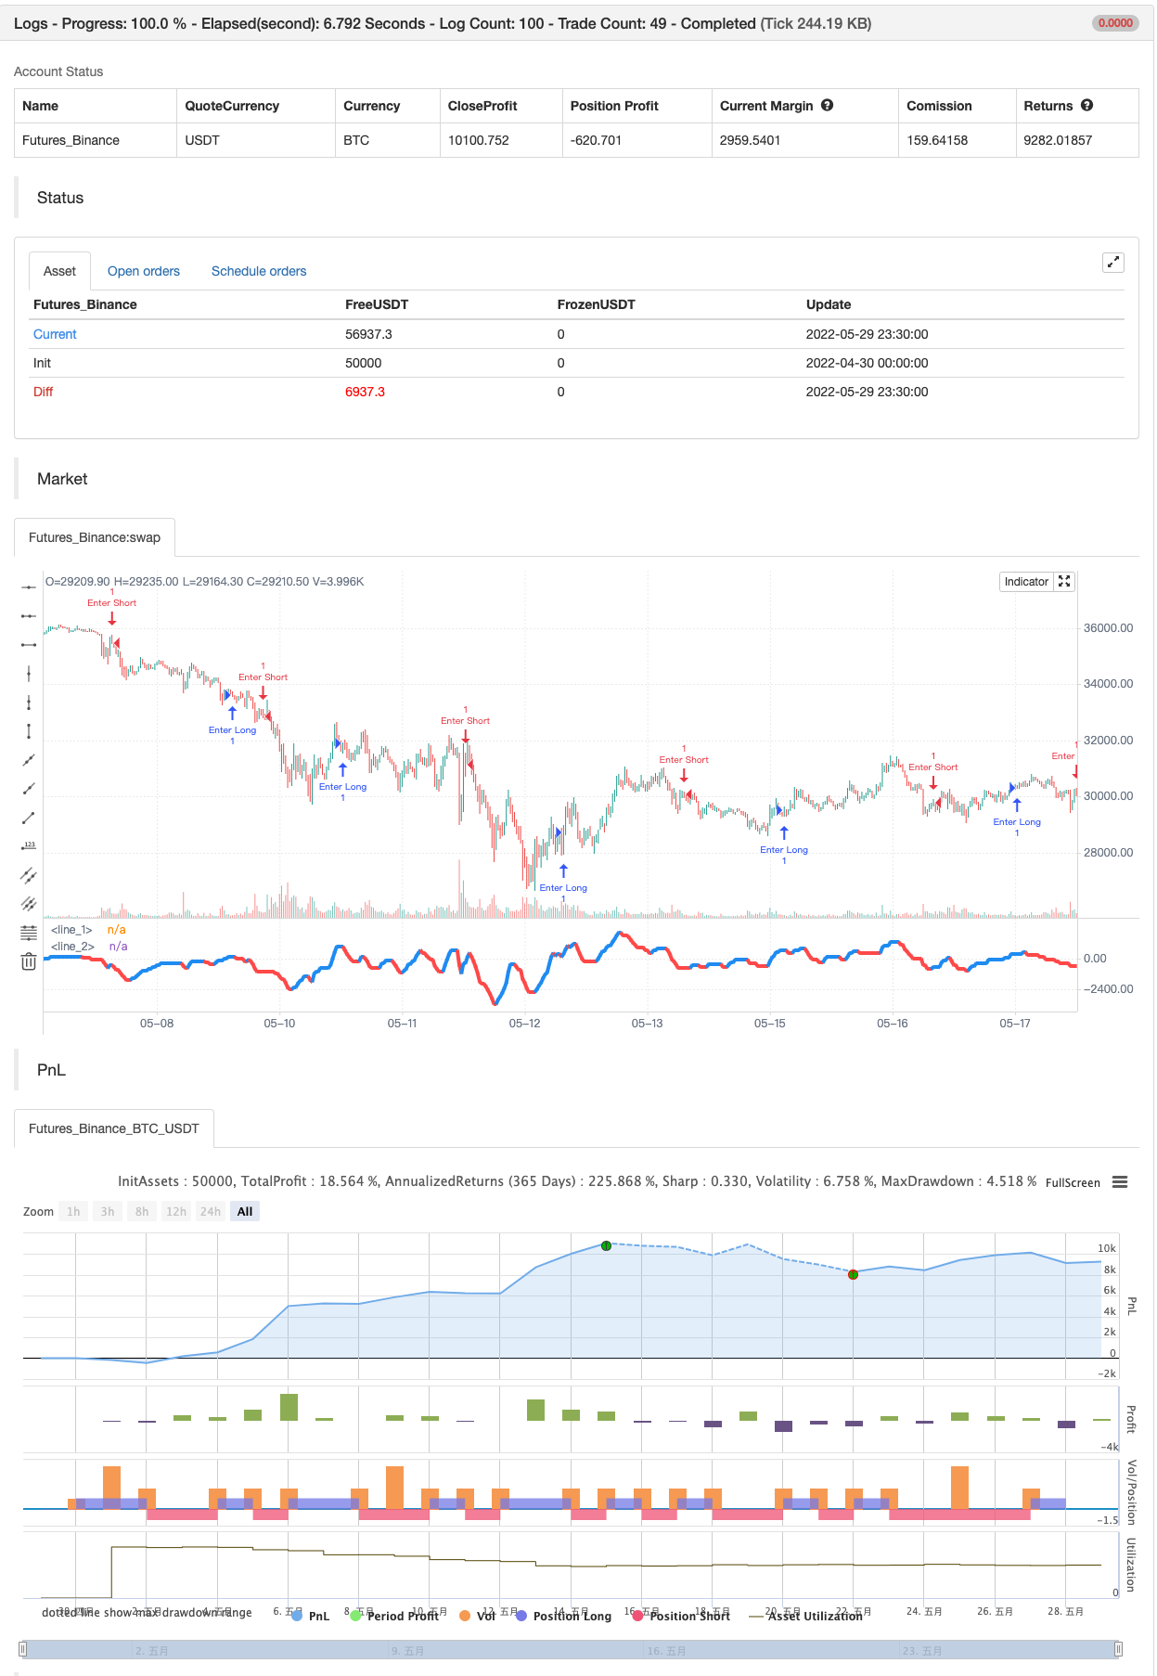Open the Indicator selector on market chart
Image resolution: width=1157 pixels, height=1676 pixels.
click(1025, 582)
